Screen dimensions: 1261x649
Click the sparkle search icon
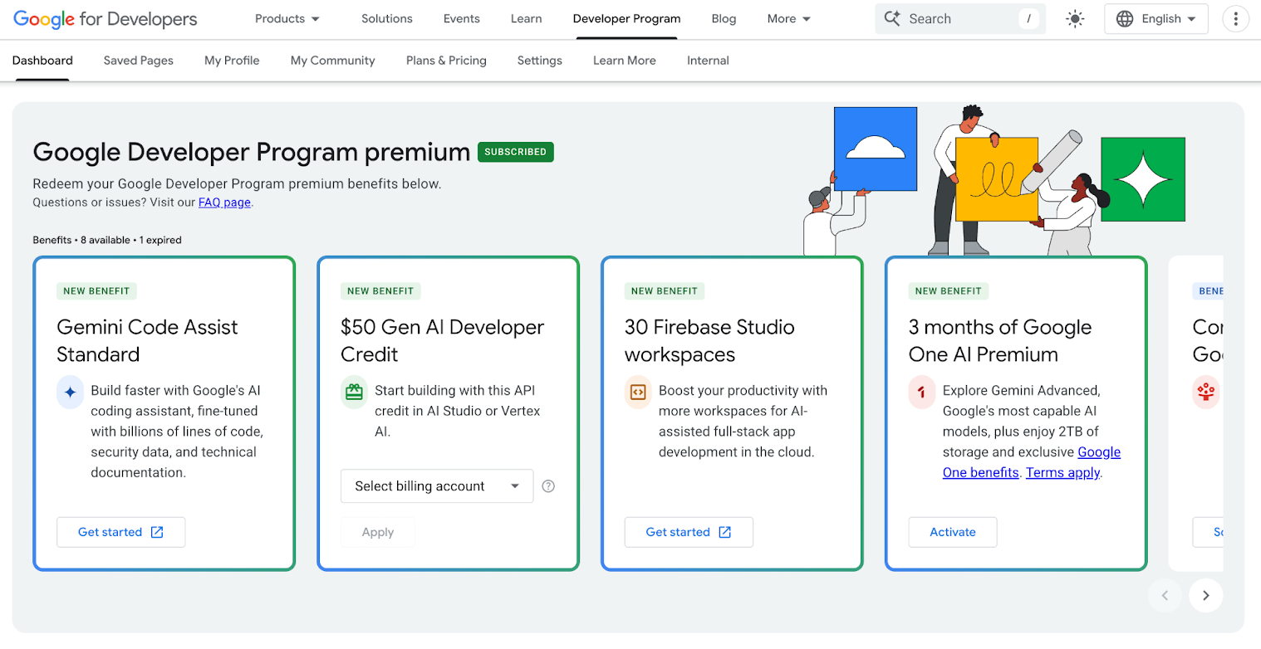(892, 18)
